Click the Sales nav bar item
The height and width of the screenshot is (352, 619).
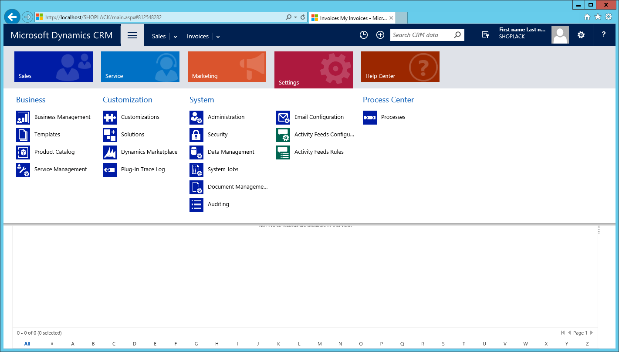159,37
